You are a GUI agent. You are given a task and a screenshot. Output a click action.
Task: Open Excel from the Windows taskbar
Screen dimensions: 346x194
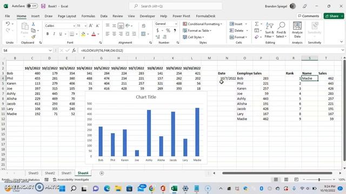click(174, 188)
